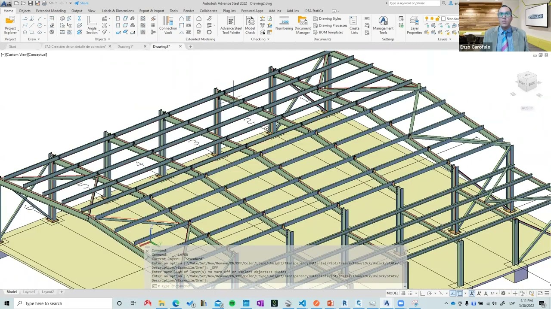Viewport: 551px width, 309px height.
Task: Open the Zoom icon in the taskbar
Action: click(x=401, y=303)
